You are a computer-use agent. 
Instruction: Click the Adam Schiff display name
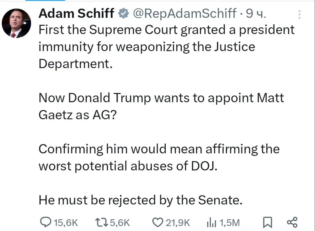pyautogui.click(x=77, y=13)
